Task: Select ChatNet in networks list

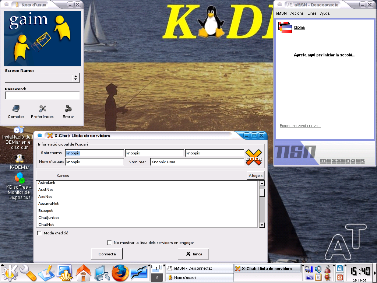Action: [147, 224]
